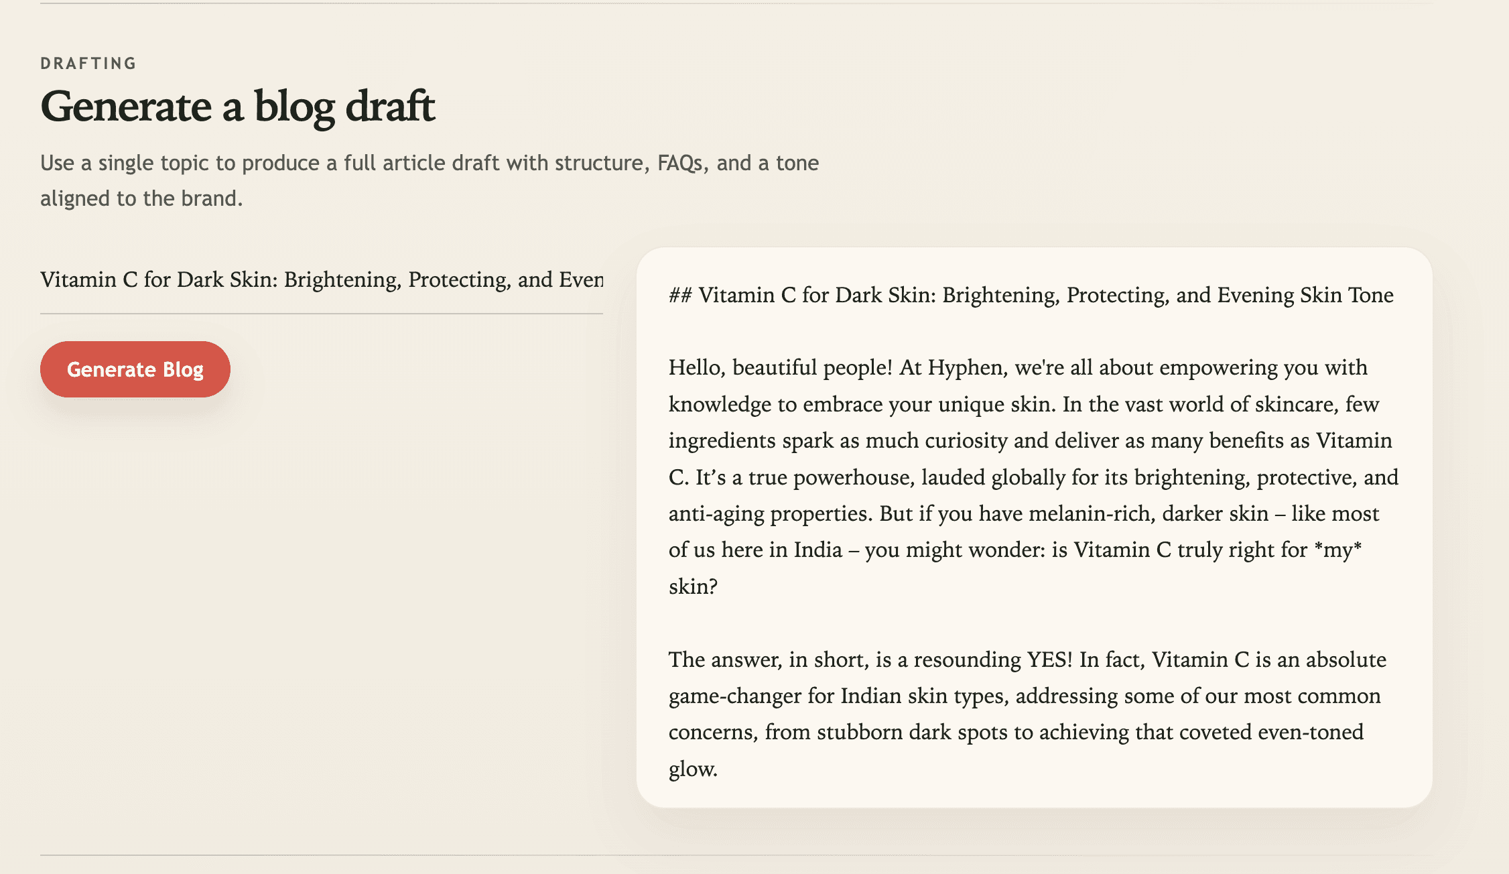Viewport: 1509px width, 874px height.
Task: Click the divider line below the input
Action: [x=322, y=313]
